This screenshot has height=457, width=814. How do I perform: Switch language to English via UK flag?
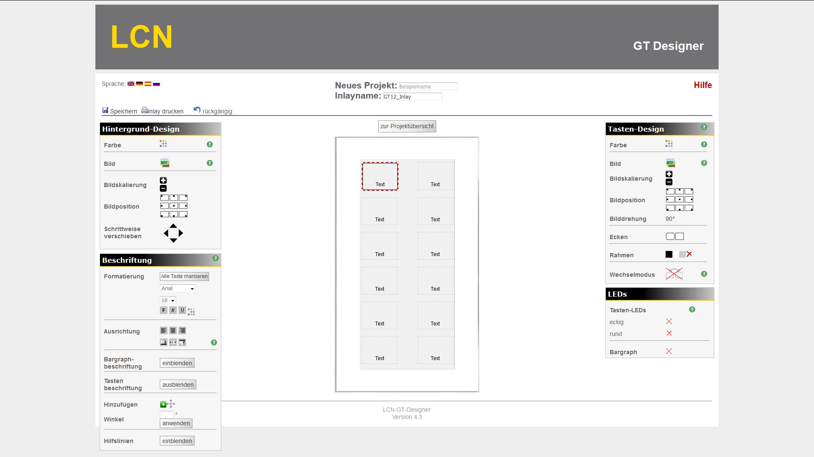tap(131, 84)
